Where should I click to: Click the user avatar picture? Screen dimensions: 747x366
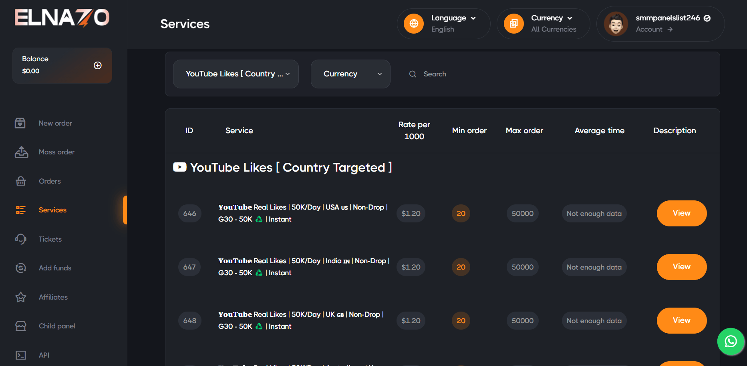coord(616,24)
